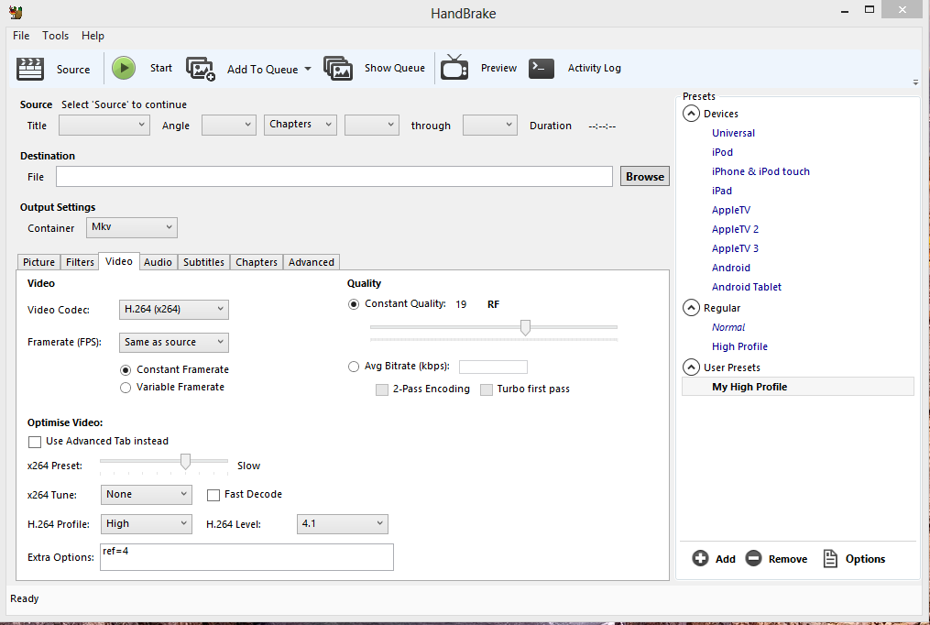
Task: Tick the Fast Decode checkbox
Action: coord(213,495)
